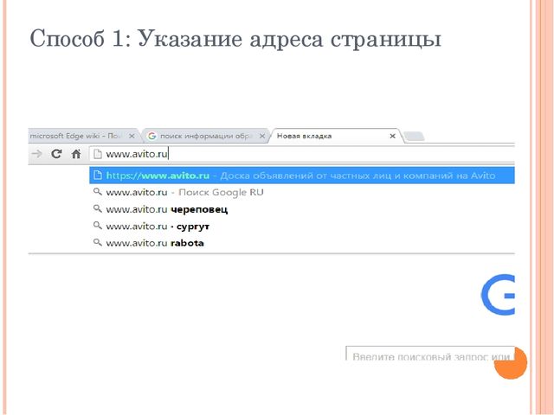This screenshot has width=554, height=415.
Task: Choose 'www.avito.ru - Поиск Google RU' suggestion
Action: [302, 192]
